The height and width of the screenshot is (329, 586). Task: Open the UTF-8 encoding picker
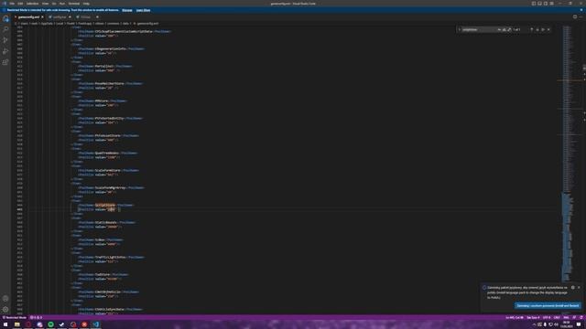(547, 317)
